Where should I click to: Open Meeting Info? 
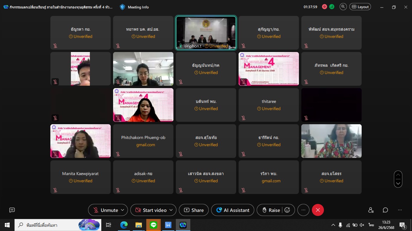(134, 7)
